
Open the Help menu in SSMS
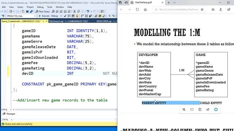69,7
